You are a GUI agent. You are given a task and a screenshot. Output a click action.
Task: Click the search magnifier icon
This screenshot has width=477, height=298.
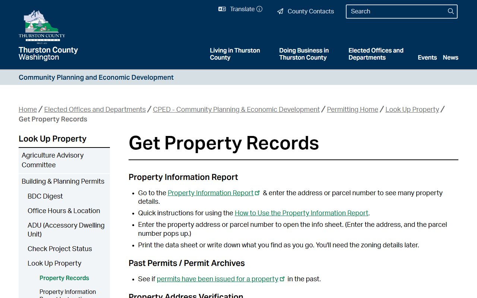pyautogui.click(x=451, y=11)
